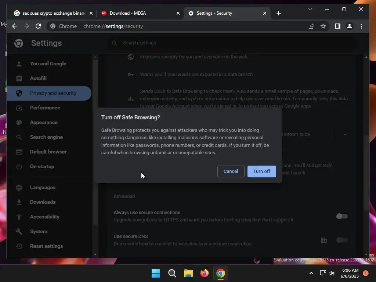Image resolution: width=376 pixels, height=282 pixels.
Task: Open Performance settings section
Action: pyautogui.click(x=49, y=108)
